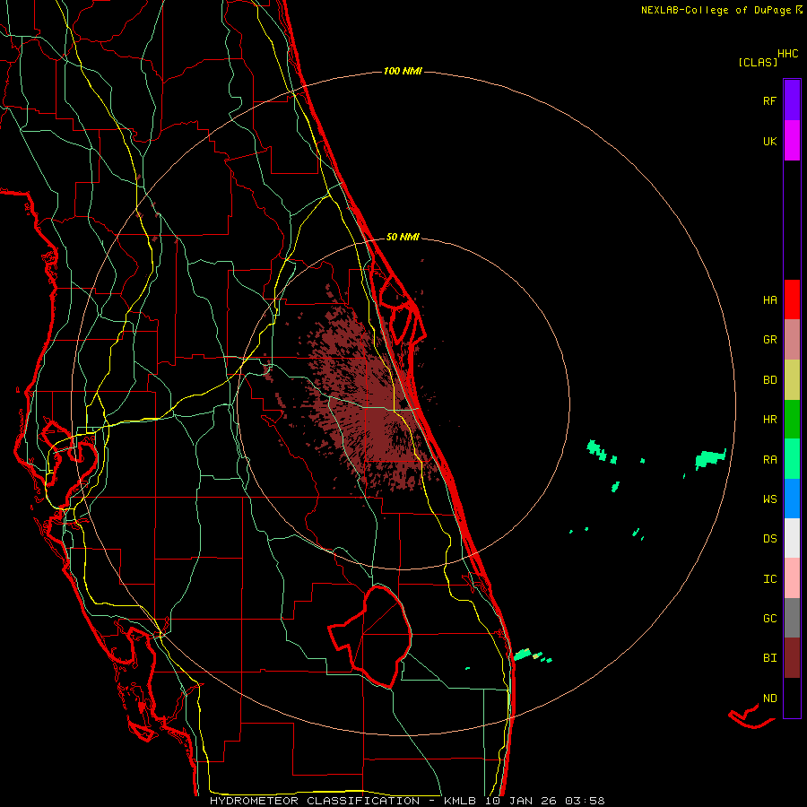Image resolution: width=807 pixels, height=807 pixels.
Task: Click the GC gray legend swatch
Action: click(x=792, y=618)
